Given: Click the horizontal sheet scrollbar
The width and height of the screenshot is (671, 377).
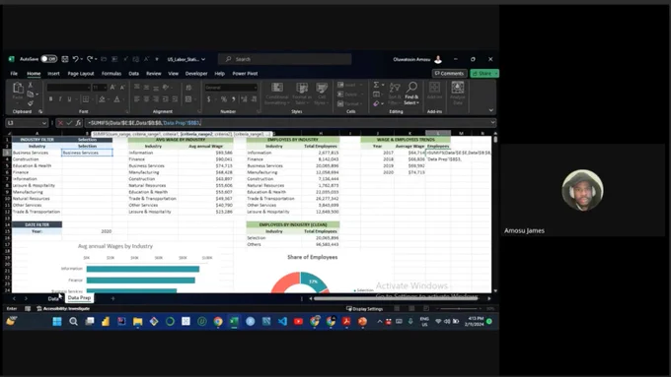Looking at the screenshot, I should coord(396,298).
